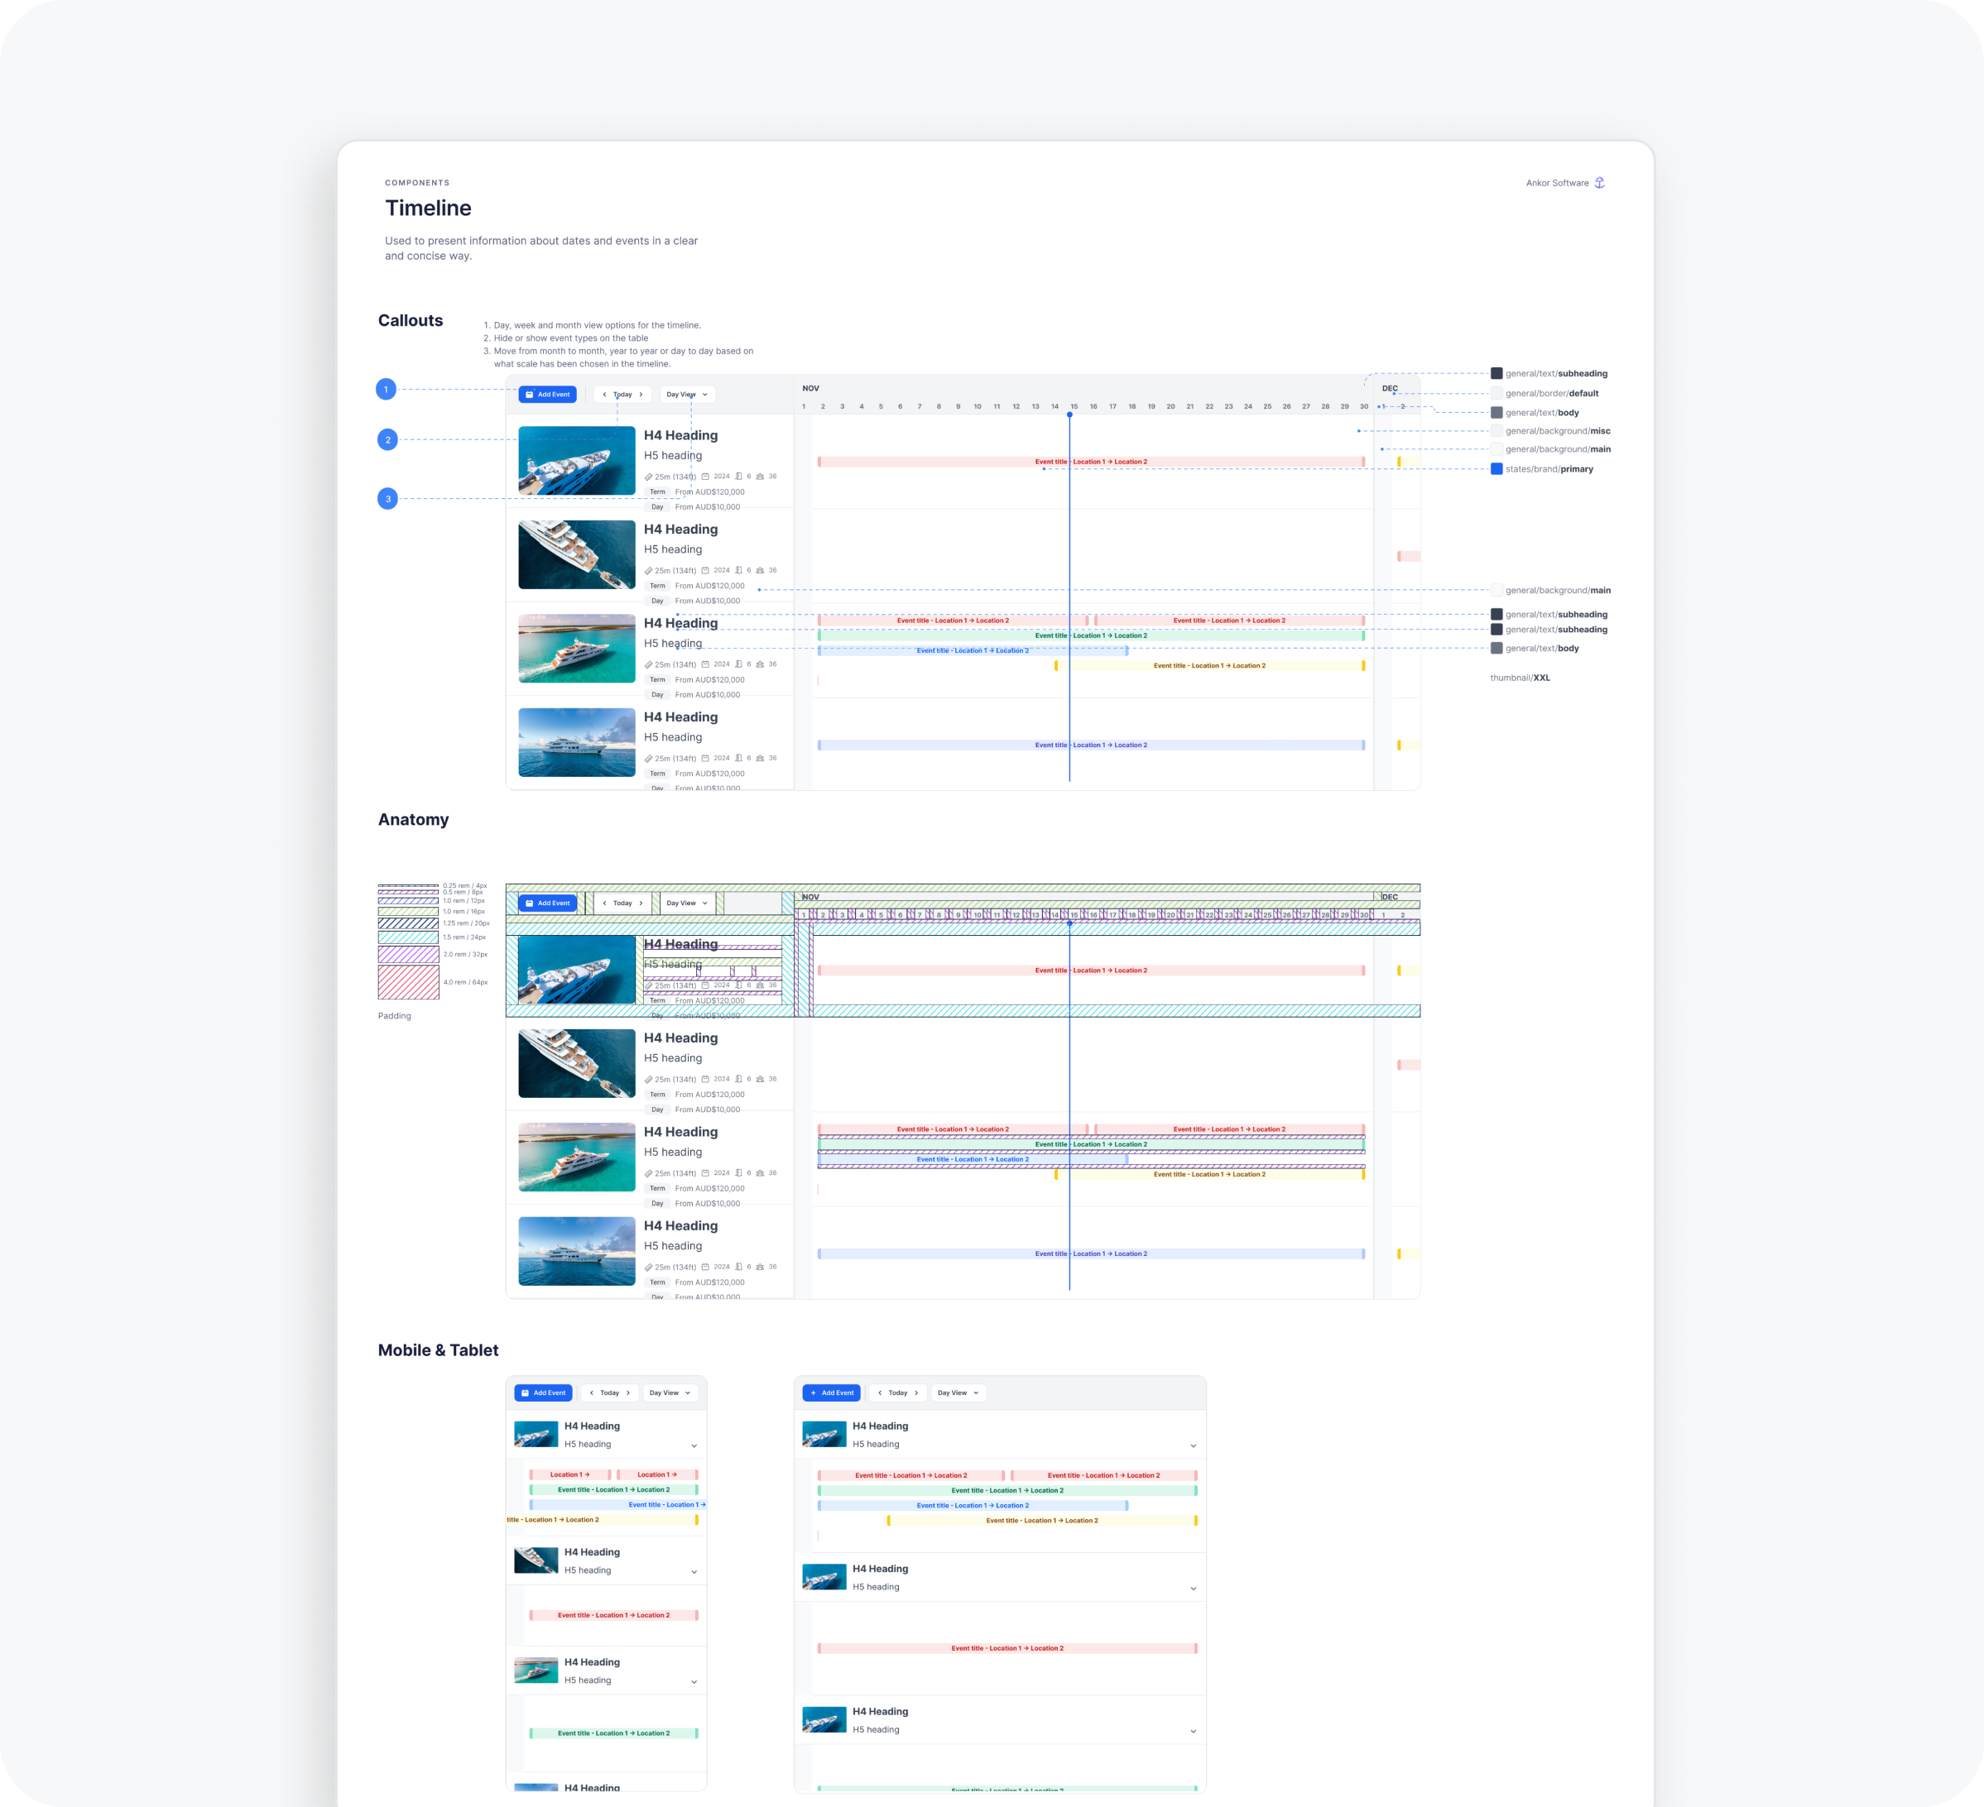Open Day View dropdown in Callouts timeline

[x=687, y=395]
